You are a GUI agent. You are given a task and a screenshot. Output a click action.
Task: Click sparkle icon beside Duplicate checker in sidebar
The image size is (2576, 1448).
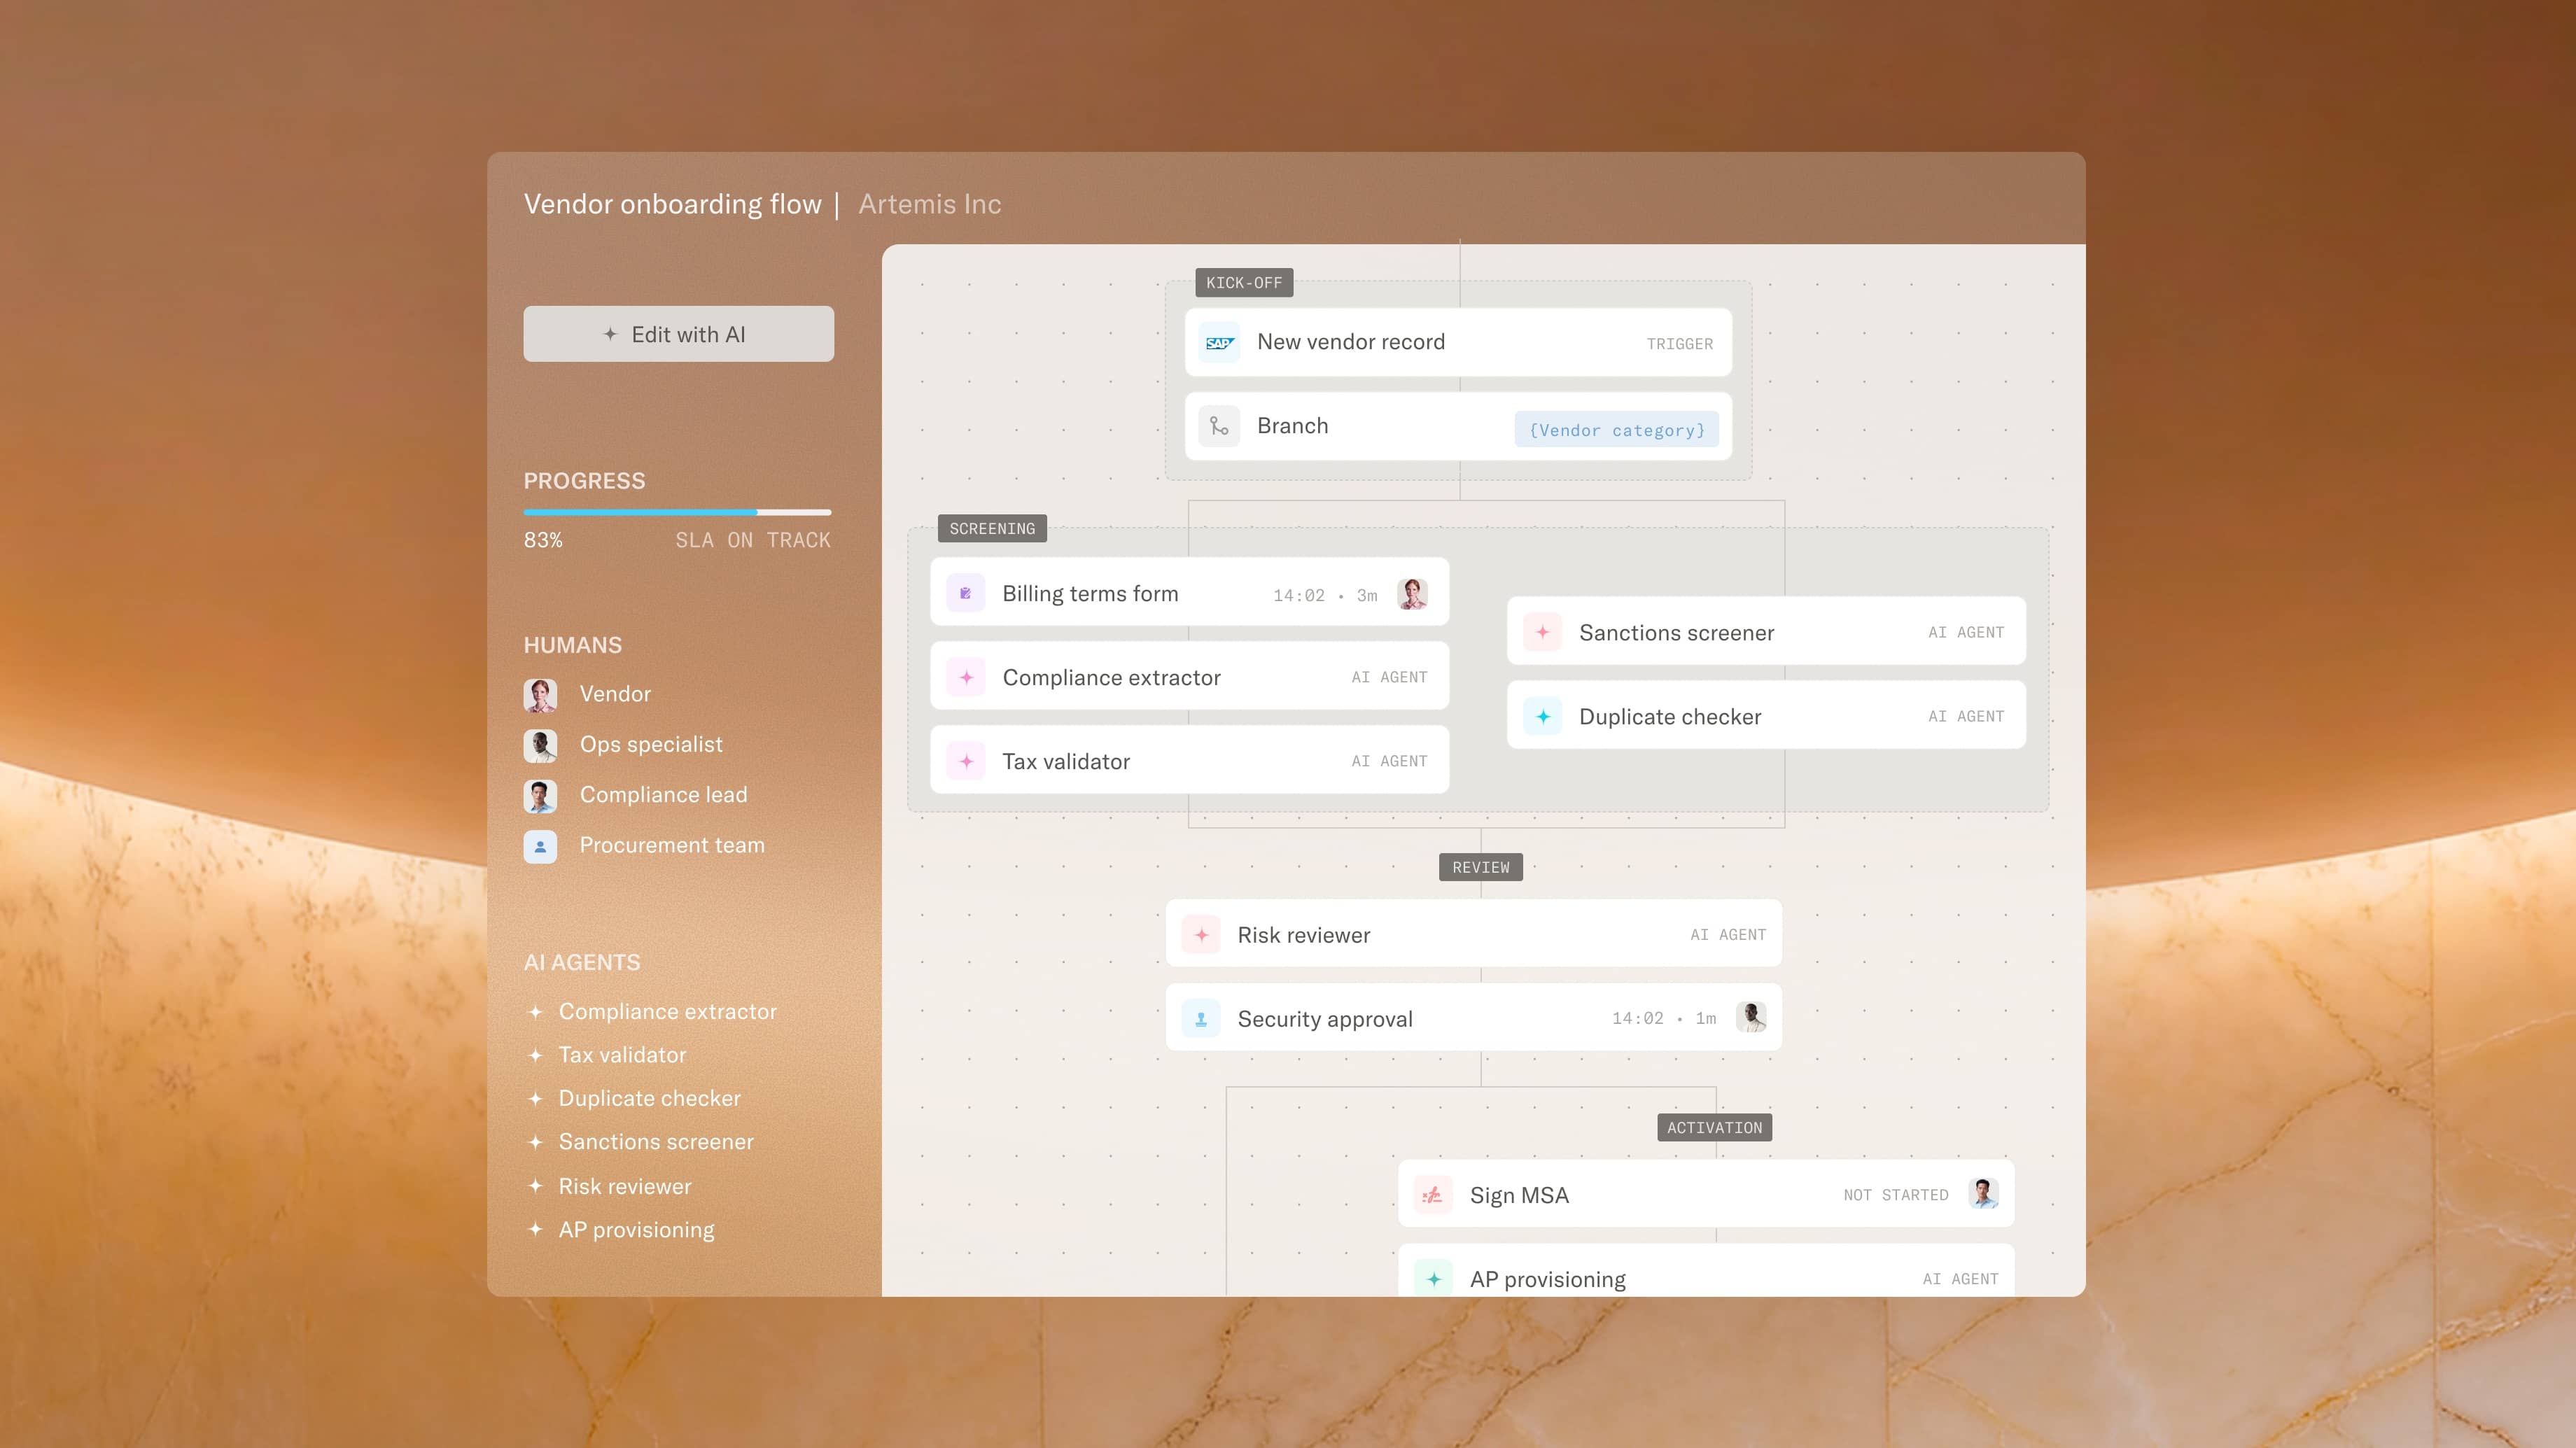pos(536,1099)
